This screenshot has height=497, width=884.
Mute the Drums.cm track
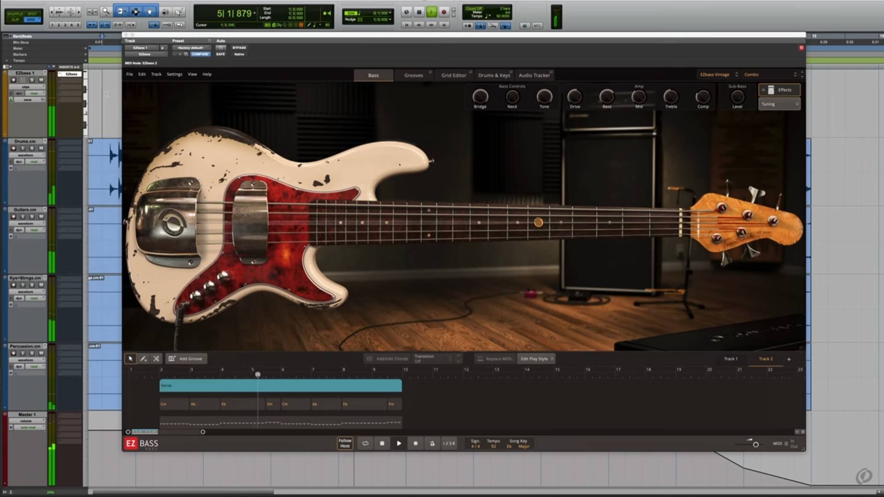coord(41,148)
